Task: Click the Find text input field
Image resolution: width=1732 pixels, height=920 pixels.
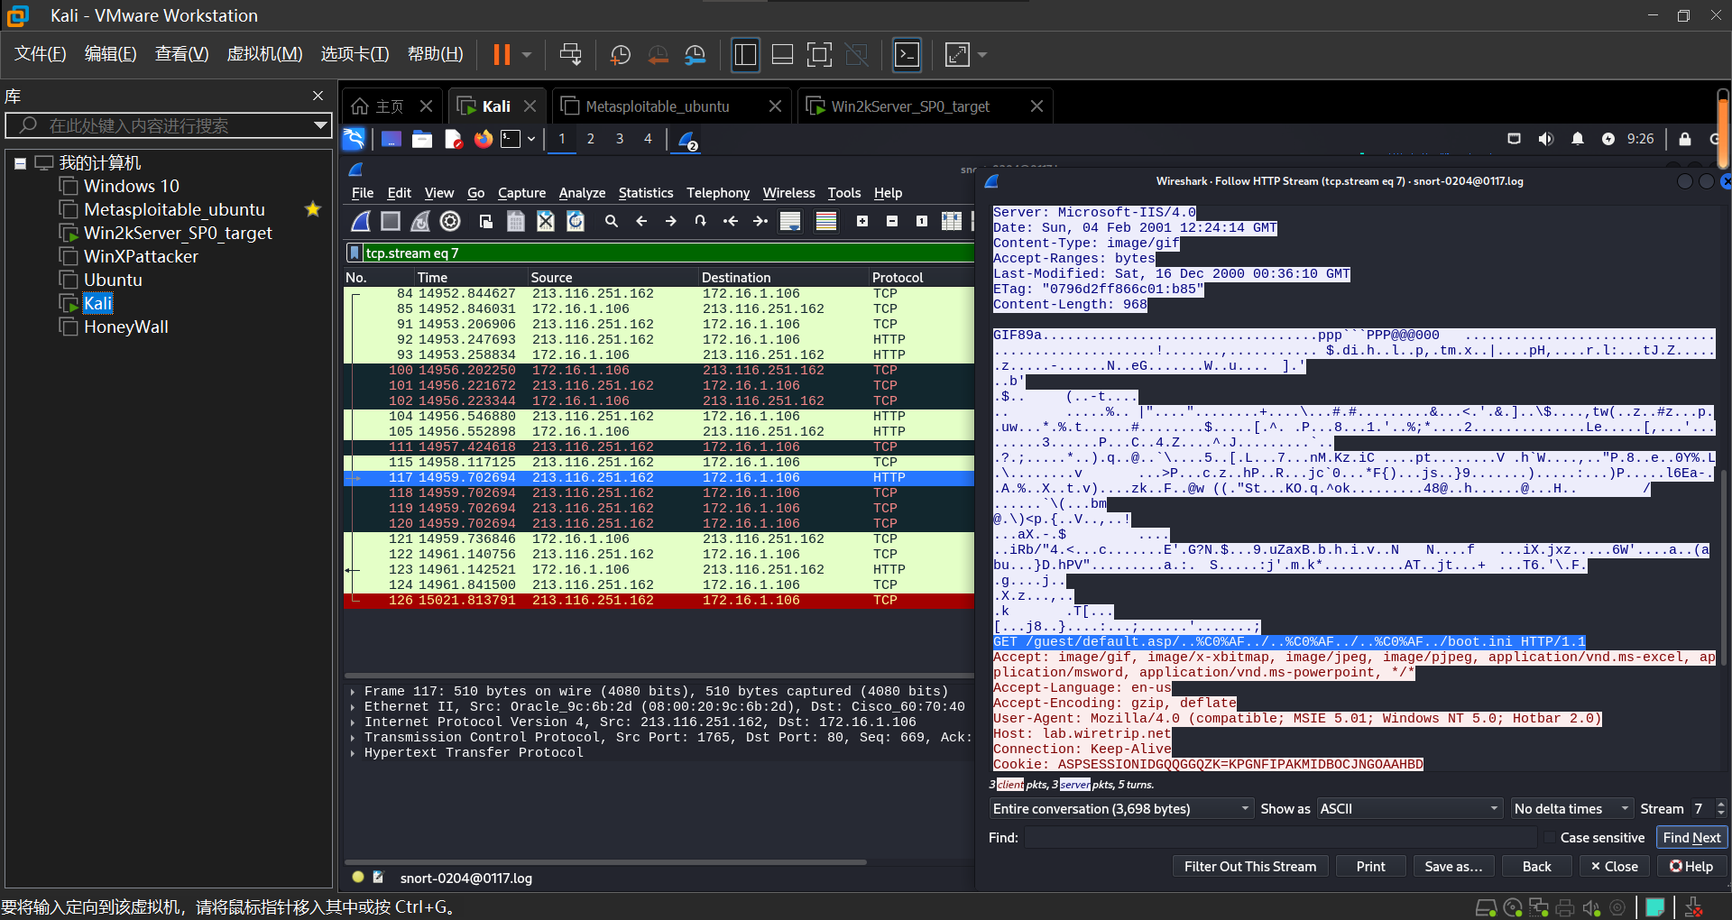Action: pyautogui.click(x=1279, y=838)
